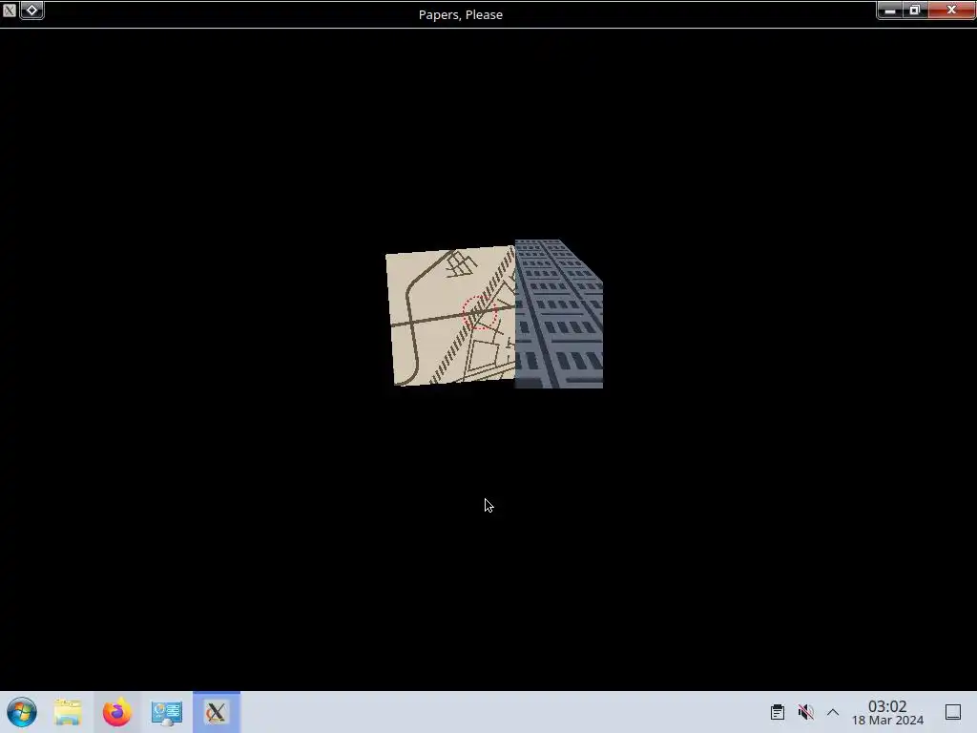Select the X11 app taskbar button
Image resolution: width=977 pixels, height=733 pixels.
tap(217, 712)
